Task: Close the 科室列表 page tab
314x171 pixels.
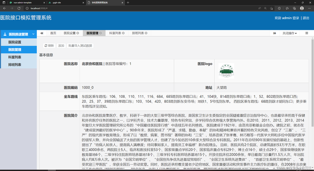Action: 123,33
